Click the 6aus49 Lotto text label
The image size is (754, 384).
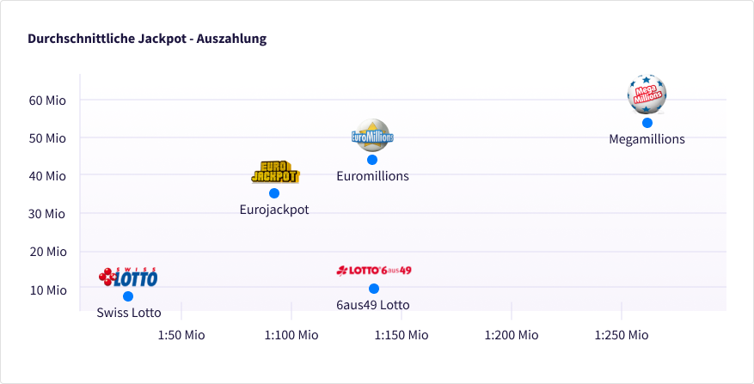pyautogui.click(x=373, y=305)
